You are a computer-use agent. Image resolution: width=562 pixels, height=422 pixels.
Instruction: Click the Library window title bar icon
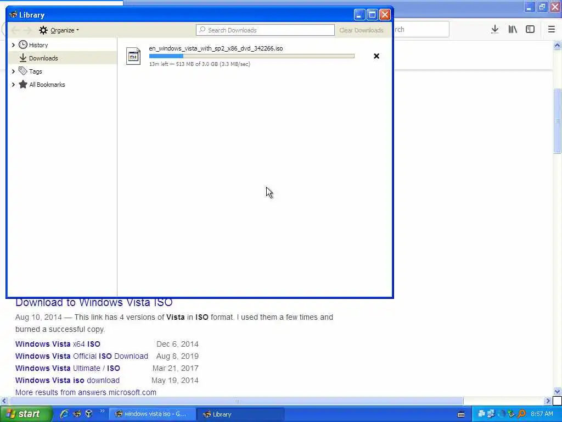pos(13,15)
